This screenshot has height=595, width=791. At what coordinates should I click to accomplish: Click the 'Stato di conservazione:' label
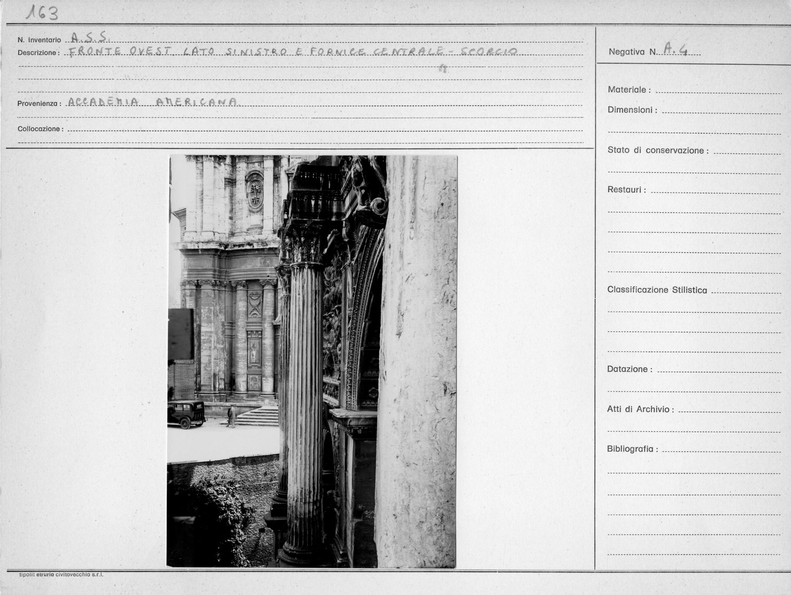point(658,151)
